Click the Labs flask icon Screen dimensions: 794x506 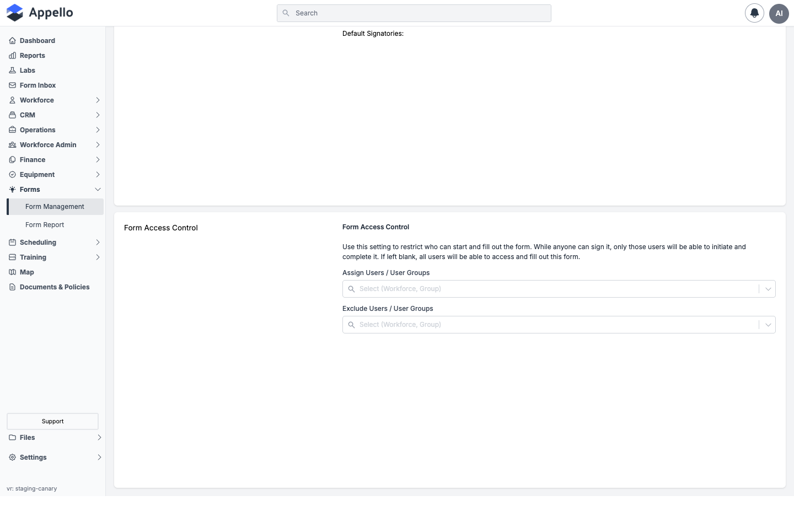pos(12,71)
